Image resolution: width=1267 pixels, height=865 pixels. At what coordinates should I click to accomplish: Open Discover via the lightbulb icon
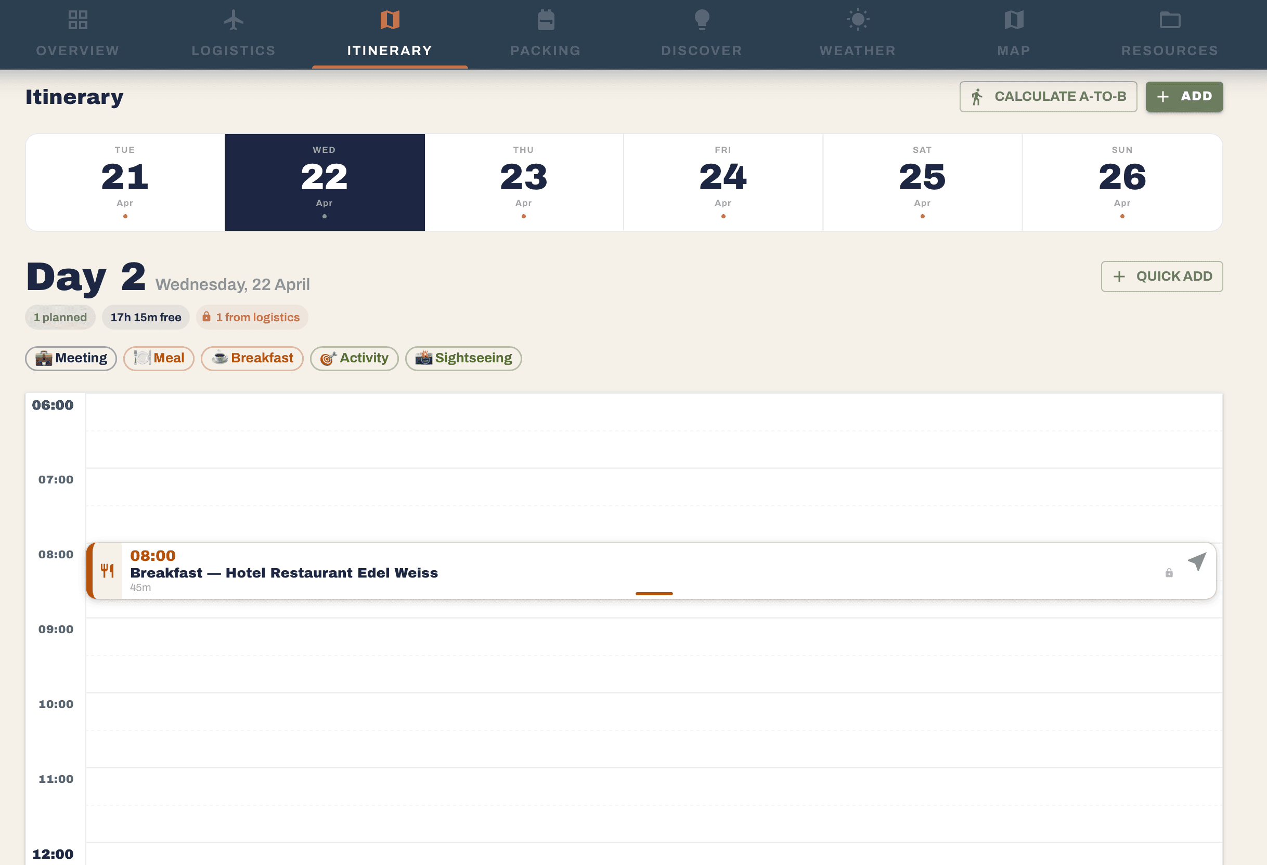(x=702, y=20)
